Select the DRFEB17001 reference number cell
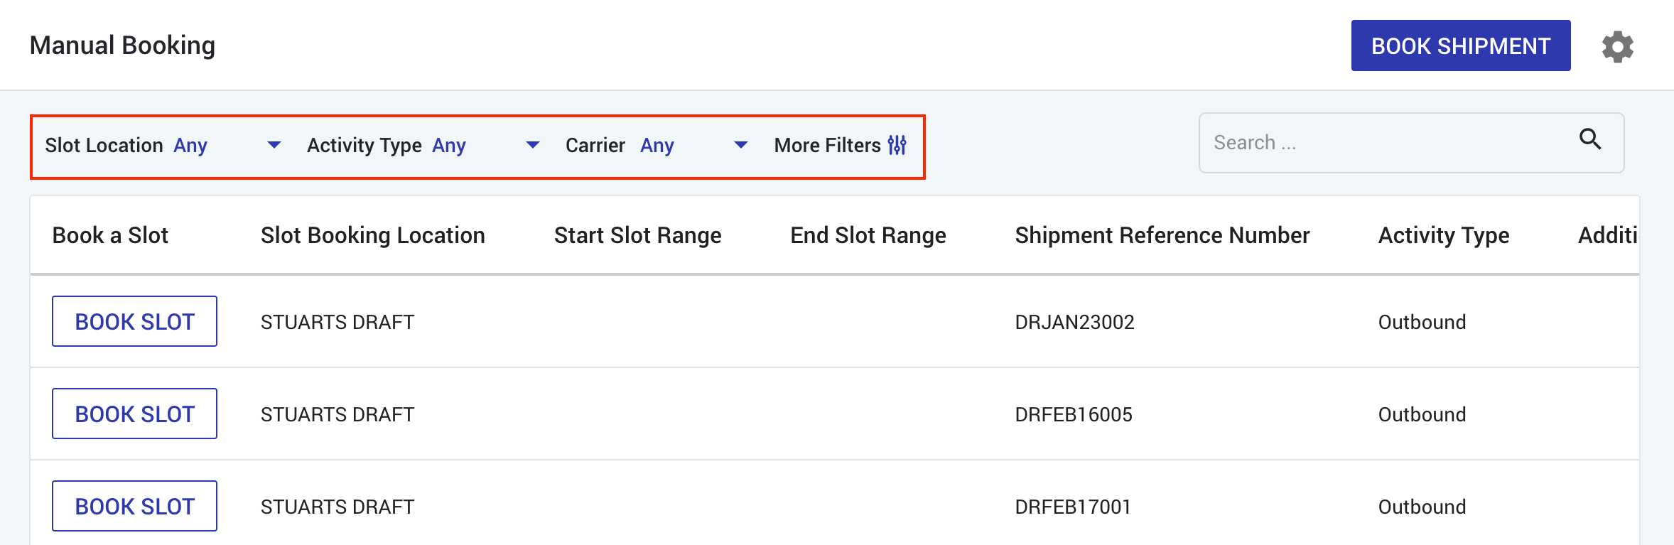This screenshot has height=545, width=1674. pyautogui.click(x=1072, y=507)
